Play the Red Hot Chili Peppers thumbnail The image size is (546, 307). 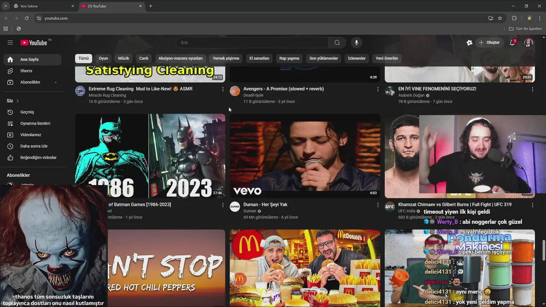[x=166, y=268]
